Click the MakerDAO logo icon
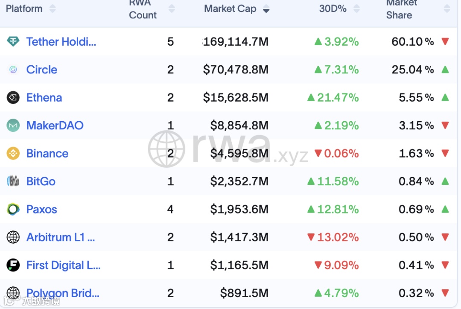The width and height of the screenshot is (461, 309). click(x=13, y=125)
